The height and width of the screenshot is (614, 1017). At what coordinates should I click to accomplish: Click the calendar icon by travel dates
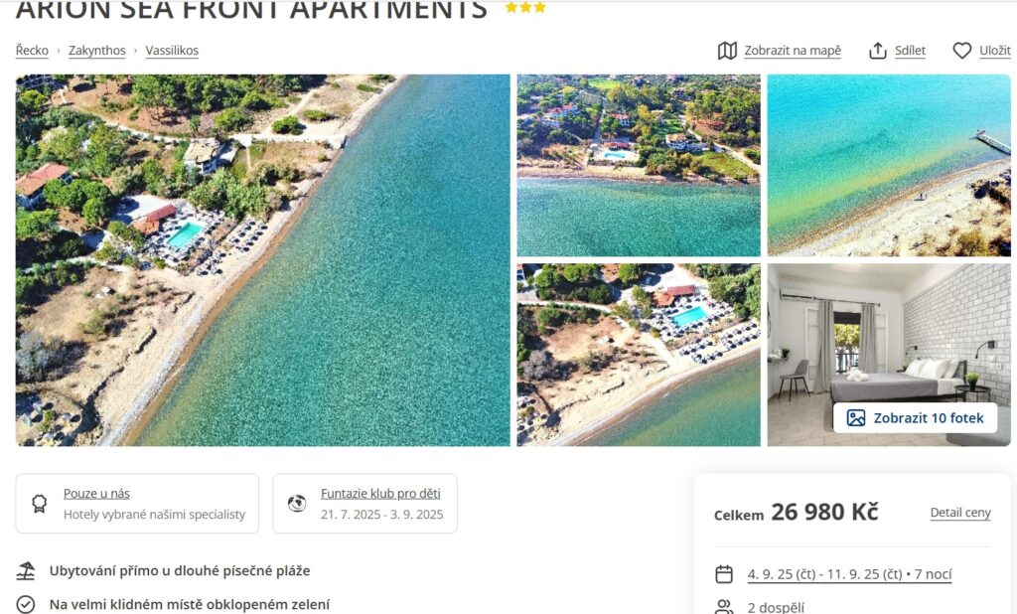[724, 574]
